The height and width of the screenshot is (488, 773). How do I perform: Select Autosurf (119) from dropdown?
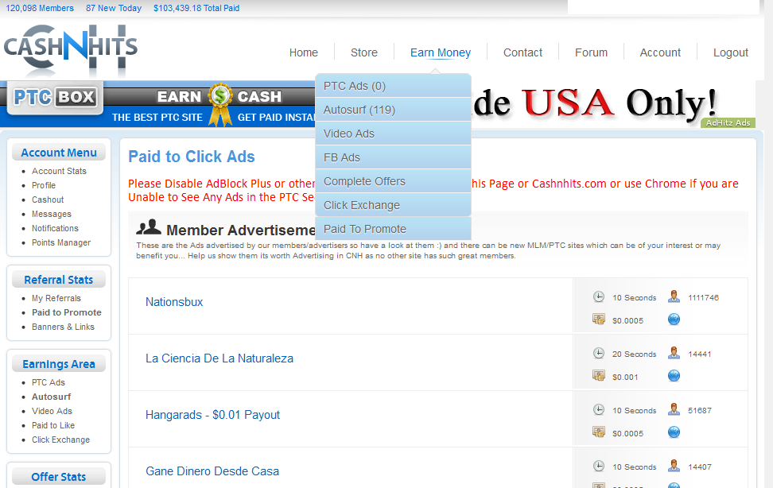(x=394, y=110)
